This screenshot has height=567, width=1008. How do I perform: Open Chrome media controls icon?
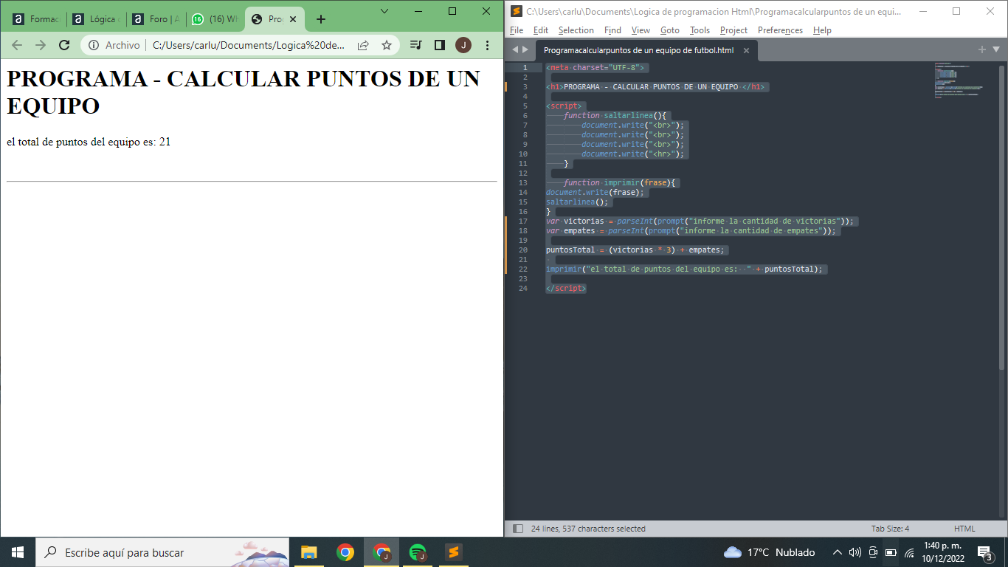(x=416, y=45)
